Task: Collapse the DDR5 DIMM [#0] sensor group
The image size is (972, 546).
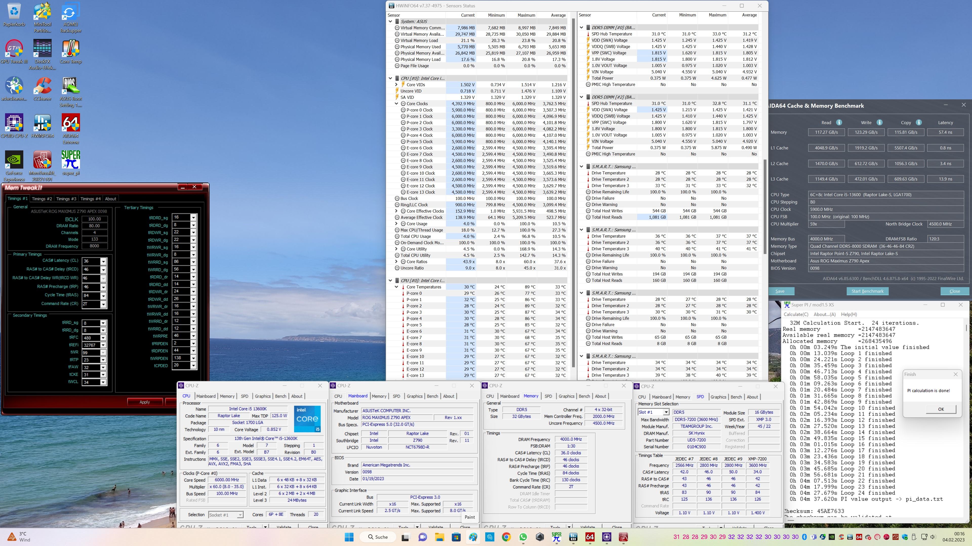Action: point(581,28)
